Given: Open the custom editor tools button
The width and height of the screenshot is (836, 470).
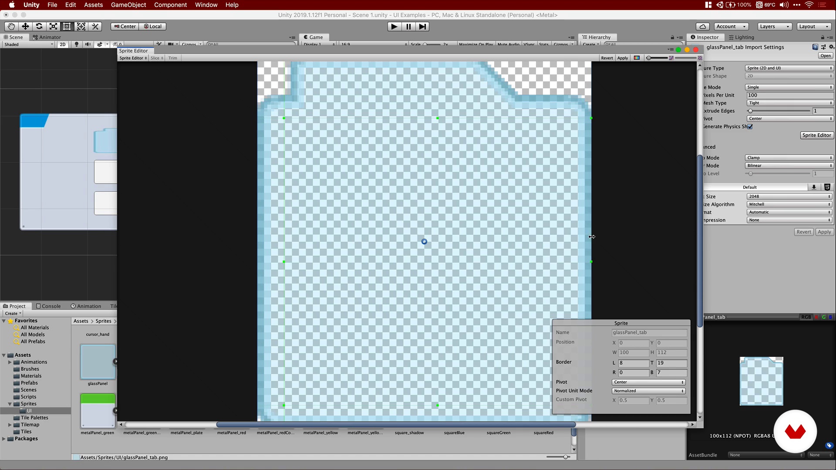Looking at the screenshot, I should click(95, 27).
